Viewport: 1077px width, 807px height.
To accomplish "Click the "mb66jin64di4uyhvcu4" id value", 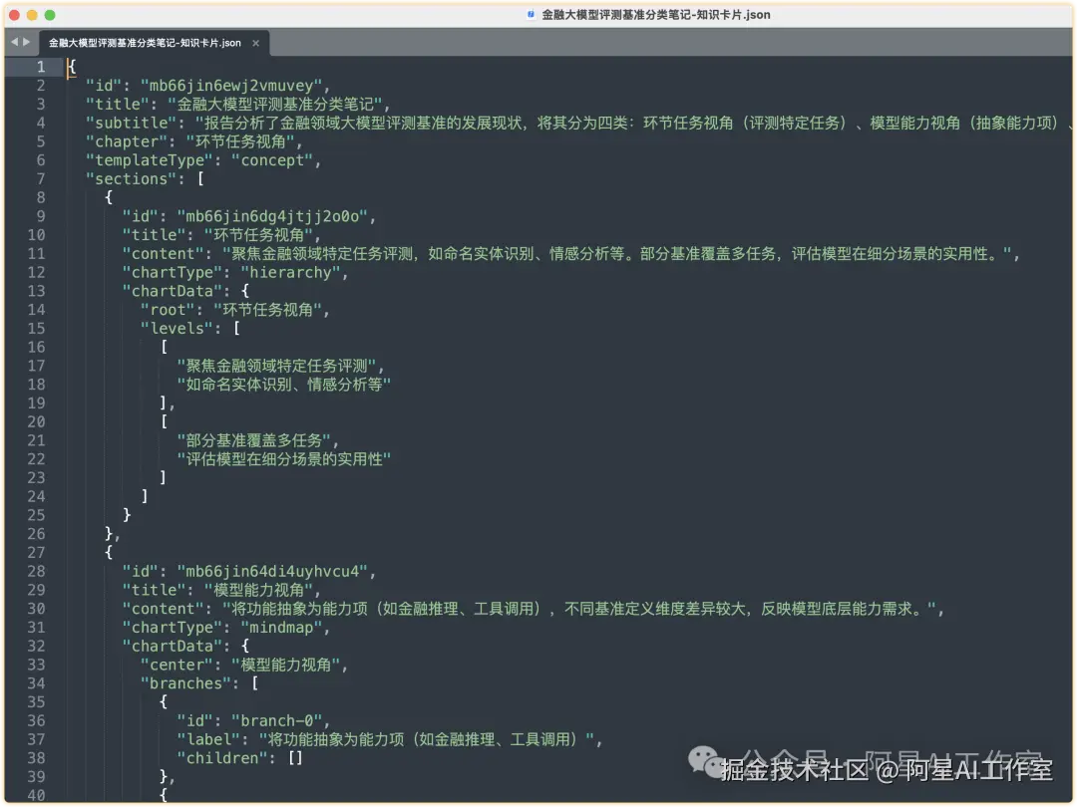I will click(x=272, y=572).
